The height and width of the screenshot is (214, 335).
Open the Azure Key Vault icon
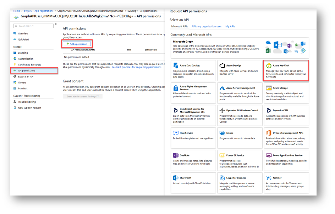tap(269, 65)
